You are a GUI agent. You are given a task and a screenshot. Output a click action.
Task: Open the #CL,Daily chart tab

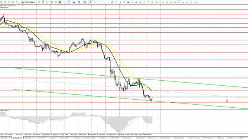click(76, 138)
